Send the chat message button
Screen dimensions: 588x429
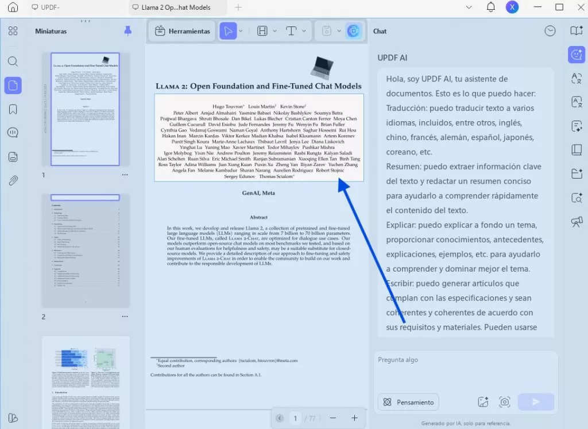[x=536, y=402]
